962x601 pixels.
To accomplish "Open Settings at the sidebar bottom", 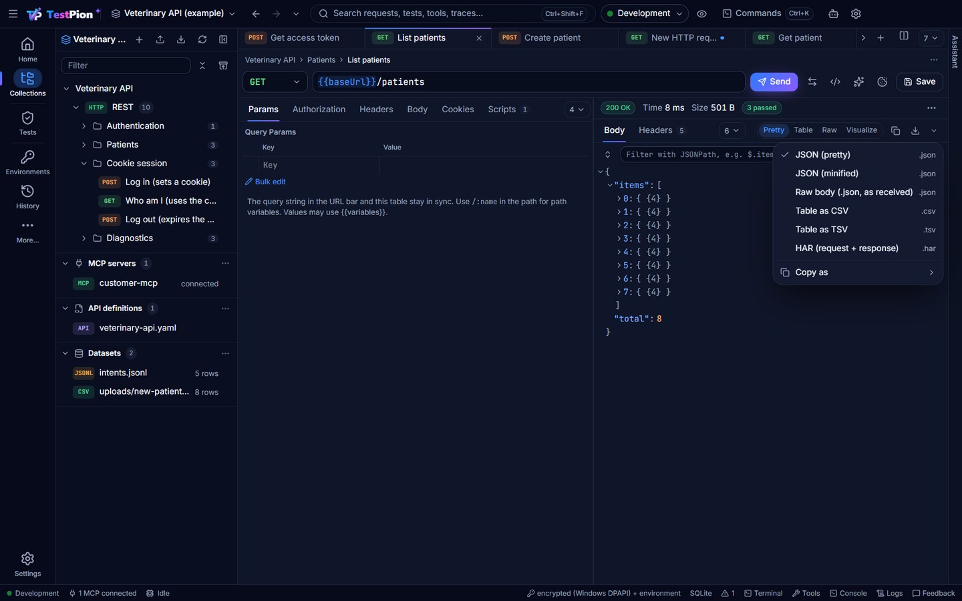I will [27, 564].
